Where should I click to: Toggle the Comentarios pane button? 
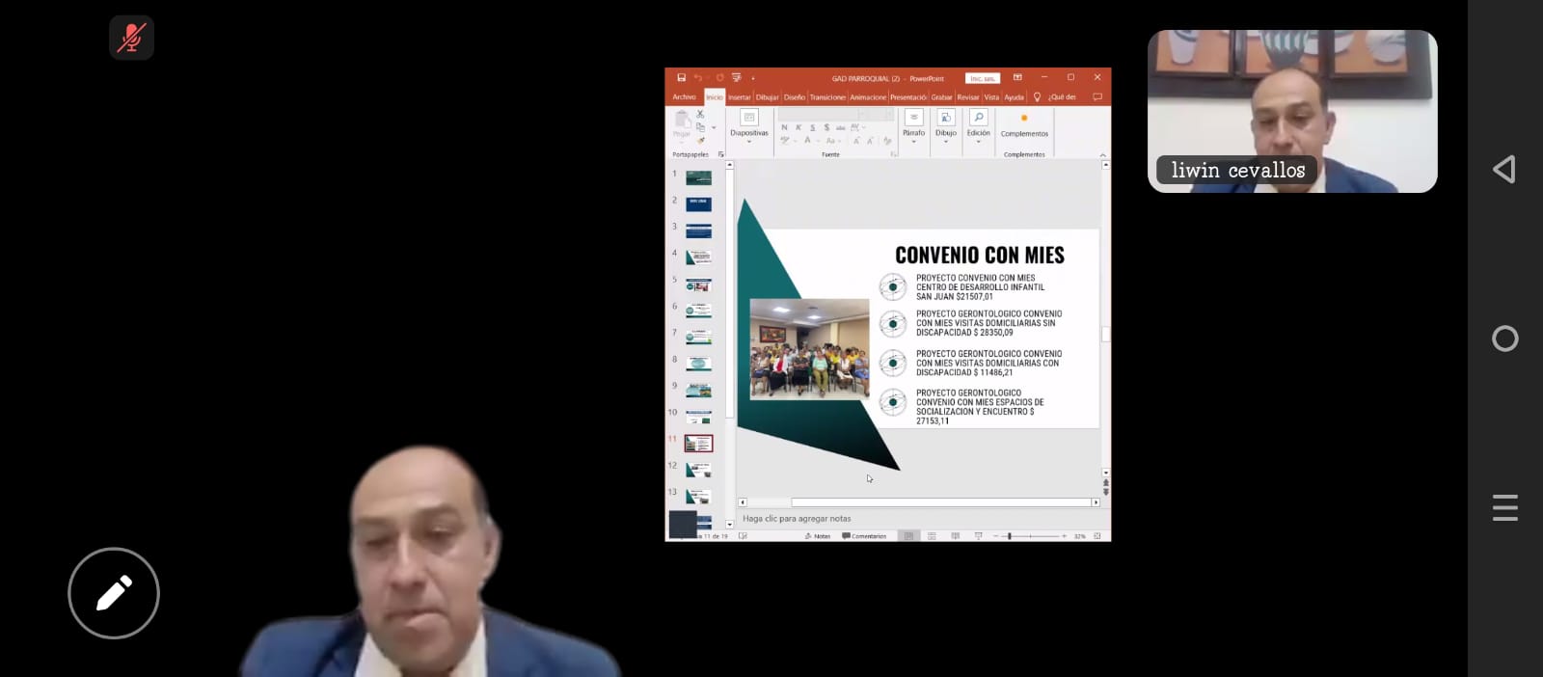coord(864,536)
